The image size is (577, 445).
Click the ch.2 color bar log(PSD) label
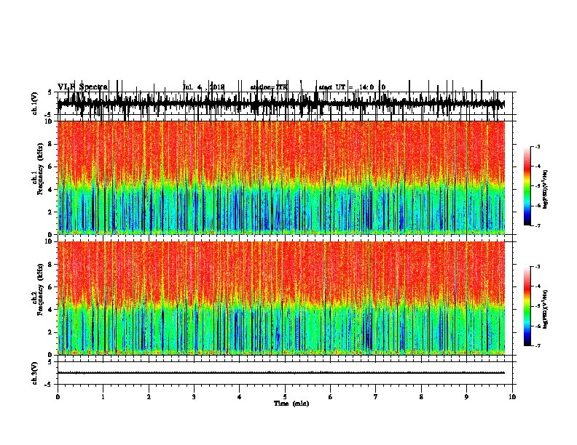pyautogui.click(x=546, y=309)
